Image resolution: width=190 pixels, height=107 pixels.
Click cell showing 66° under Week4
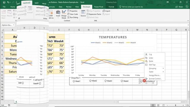(x=59, y=63)
